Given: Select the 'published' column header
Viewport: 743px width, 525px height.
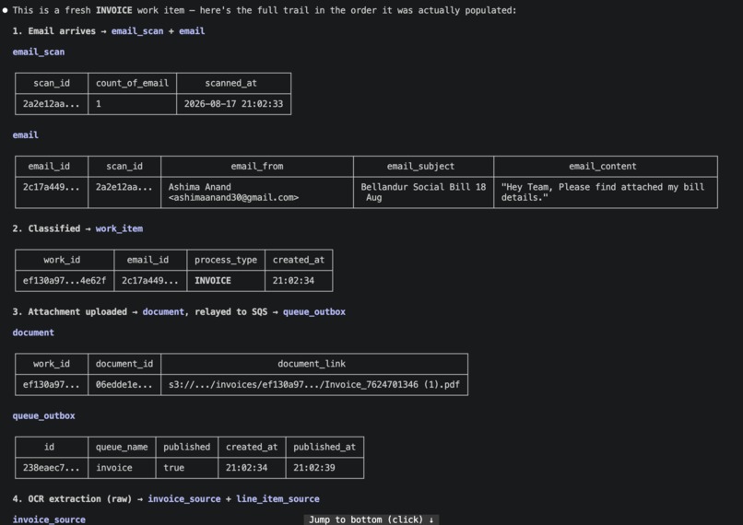Looking at the screenshot, I should tap(187, 448).
